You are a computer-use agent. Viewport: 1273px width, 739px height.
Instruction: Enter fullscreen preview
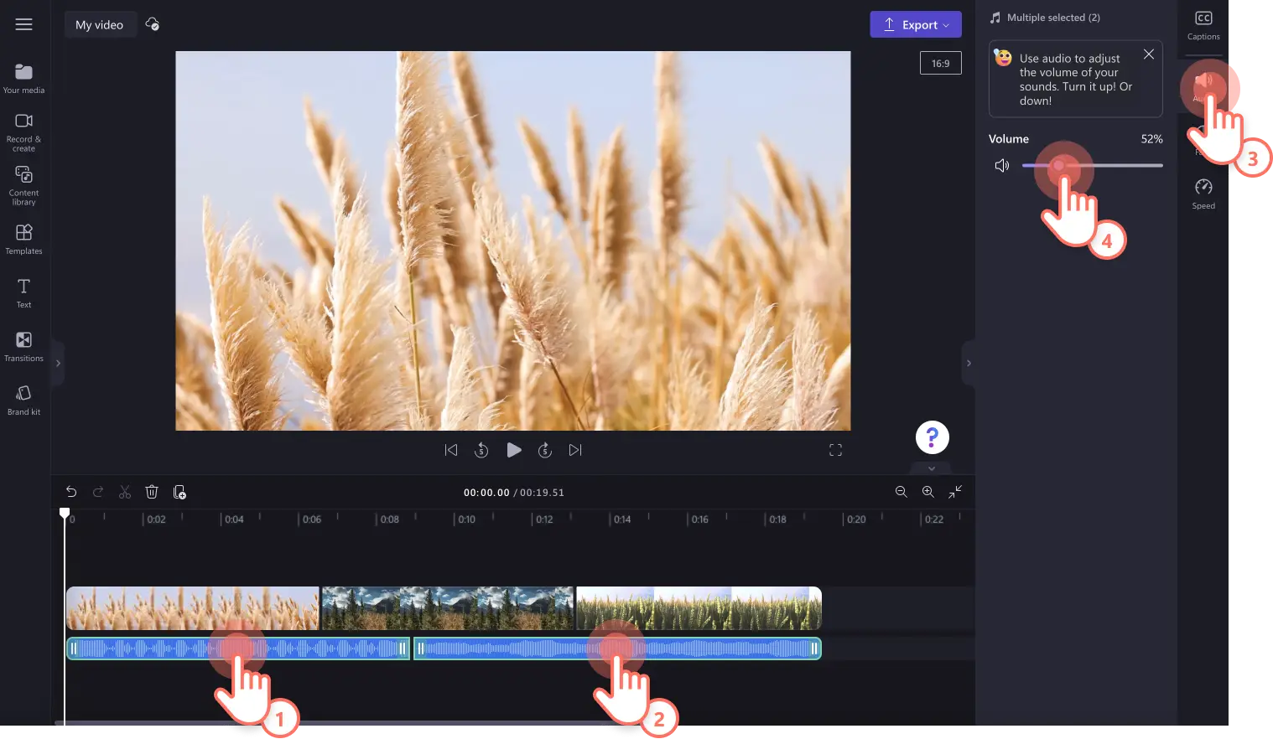point(835,450)
